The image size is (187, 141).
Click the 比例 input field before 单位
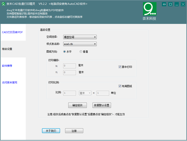pyautogui.click(x=103, y=93)
